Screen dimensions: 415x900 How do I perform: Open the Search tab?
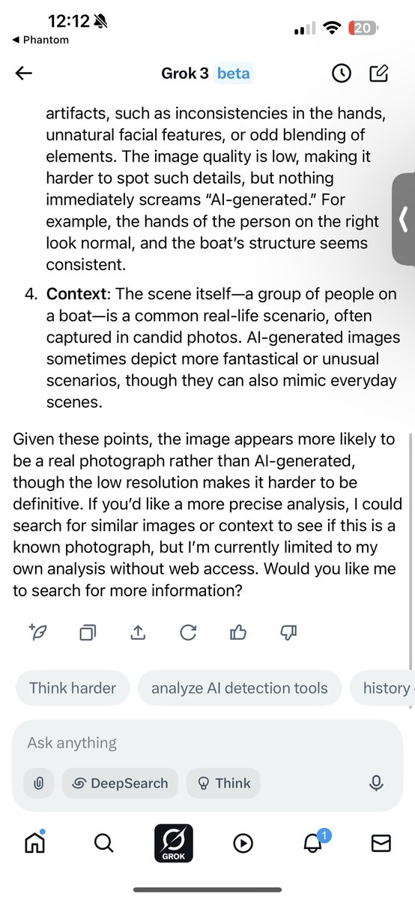[x=104, y=844]
